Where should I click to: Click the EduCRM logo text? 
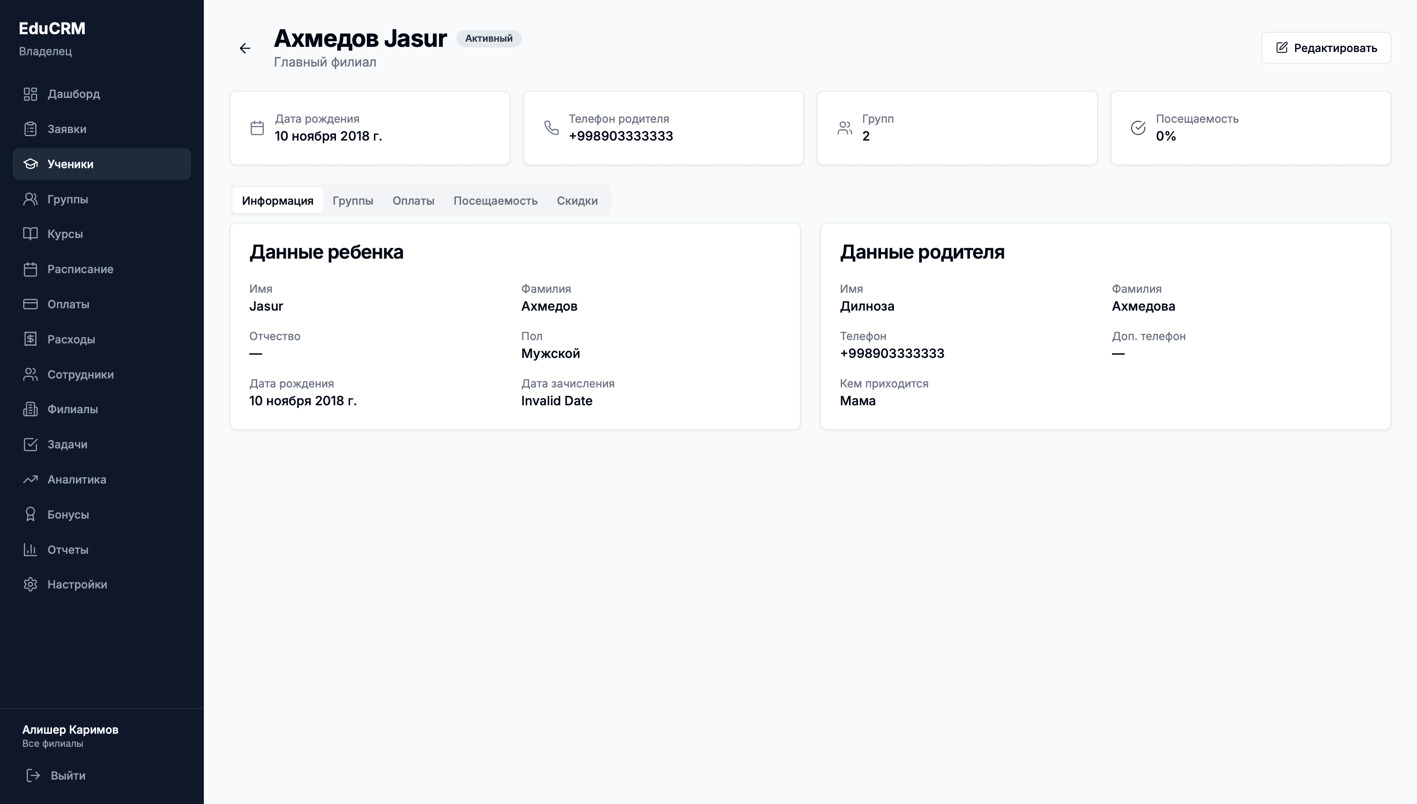tap(52, 28)
